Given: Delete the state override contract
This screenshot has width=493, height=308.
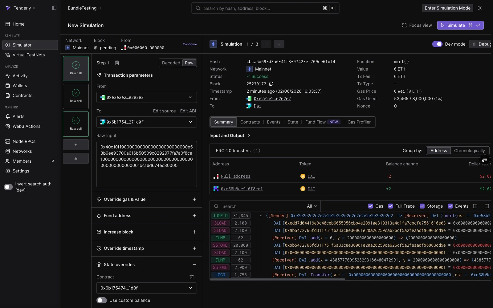Looking at the screenshot, I should (192, 277).
